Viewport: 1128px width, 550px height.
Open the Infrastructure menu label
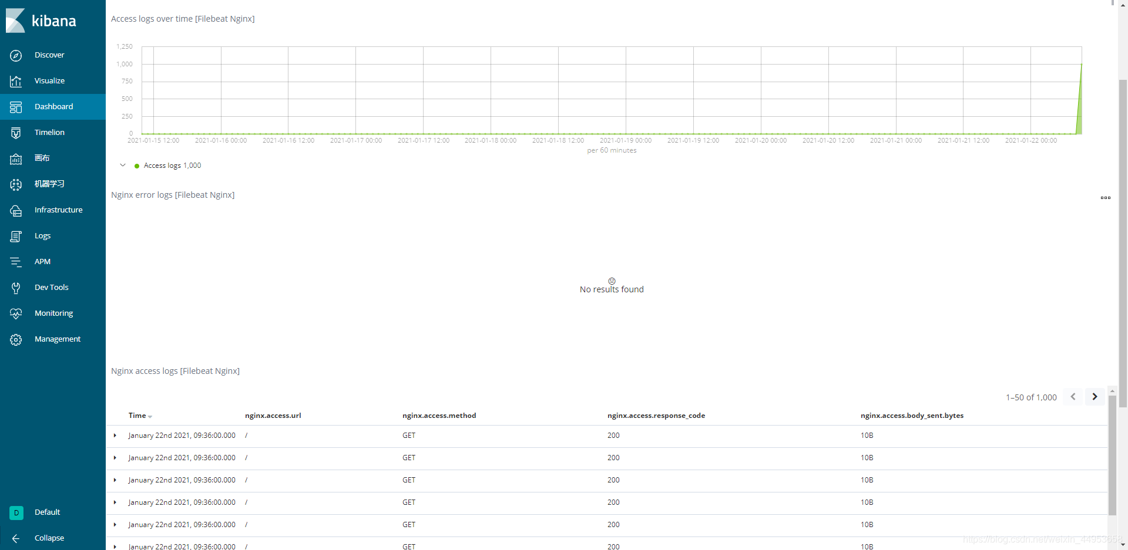(58, 210)
